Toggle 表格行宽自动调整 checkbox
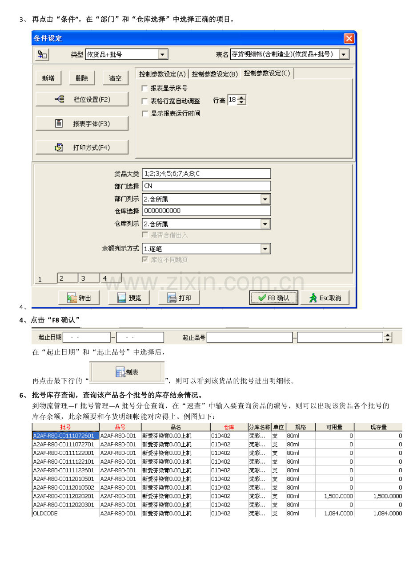This screenshot has height=580, width=409. (x=144, y=101)
